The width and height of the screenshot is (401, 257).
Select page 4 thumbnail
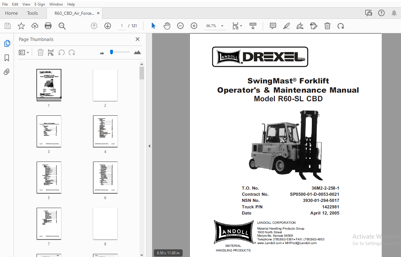coord(105,131)
